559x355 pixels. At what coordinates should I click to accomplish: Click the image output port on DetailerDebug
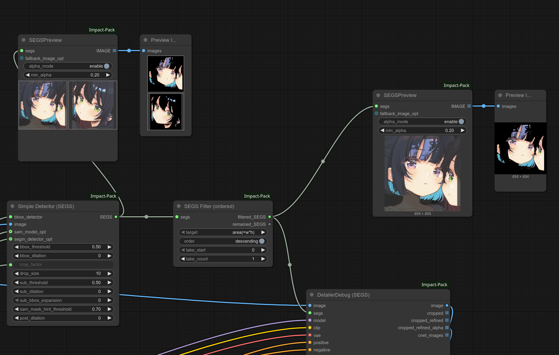pyautogui.click(x=447, y=305)
